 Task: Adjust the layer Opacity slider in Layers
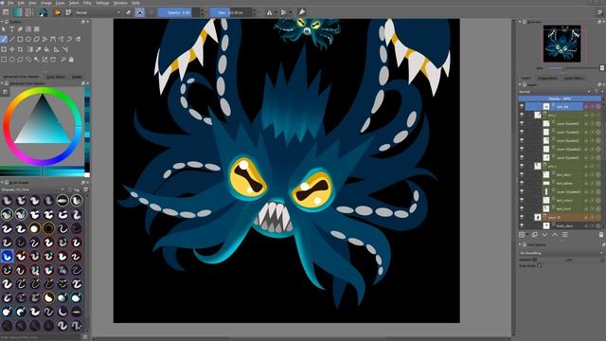click(560, 99)
